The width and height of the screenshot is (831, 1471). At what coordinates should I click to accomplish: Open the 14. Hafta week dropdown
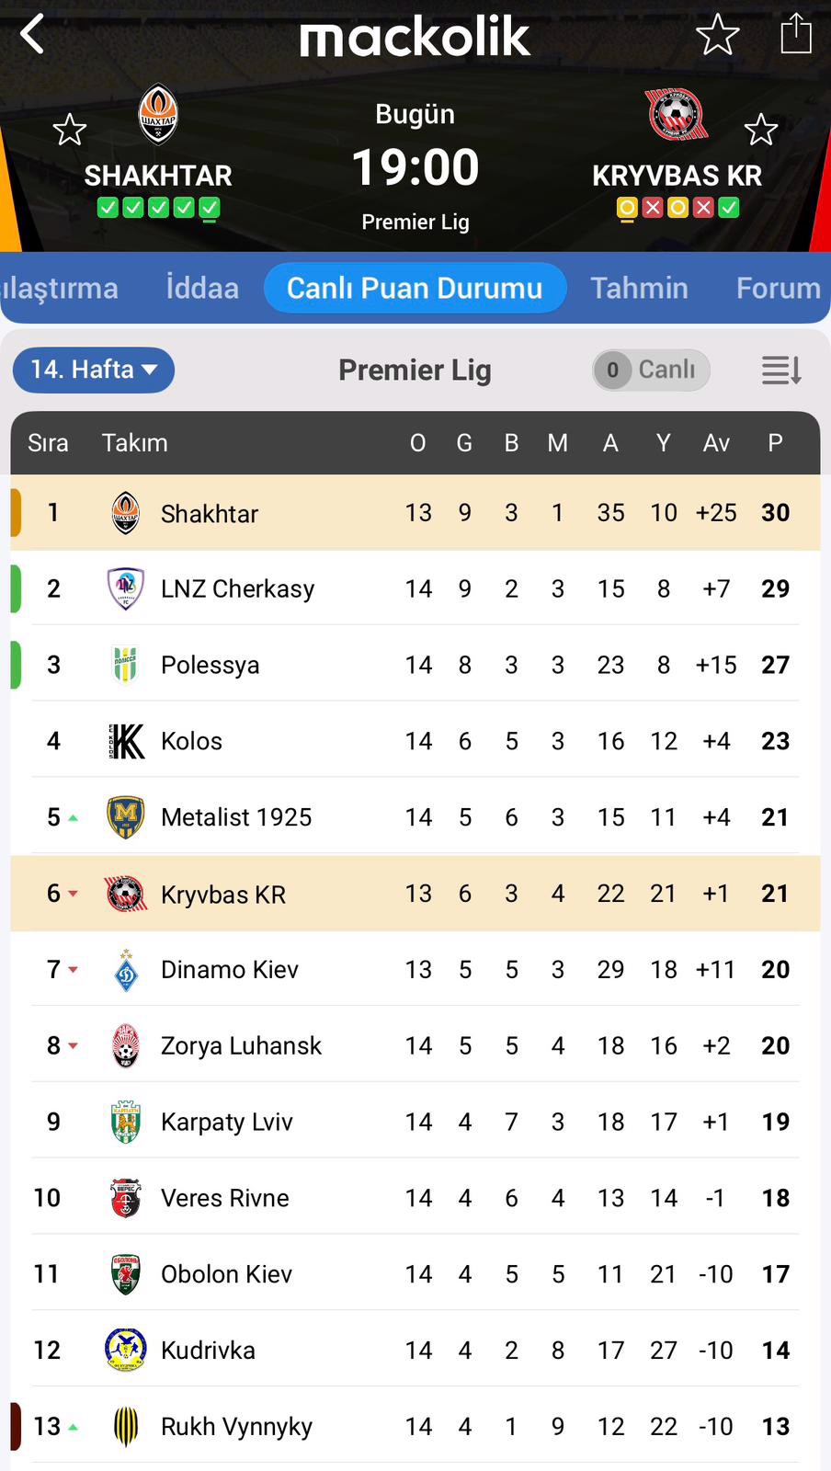(x=94, y=370)
